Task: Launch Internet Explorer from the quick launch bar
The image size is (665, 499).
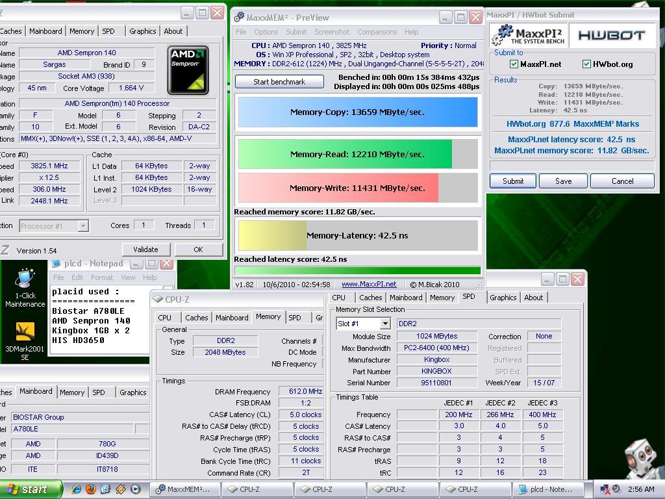Action: point(77,489)
